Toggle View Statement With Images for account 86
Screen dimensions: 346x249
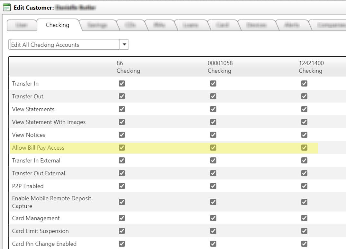click(122, 122)
